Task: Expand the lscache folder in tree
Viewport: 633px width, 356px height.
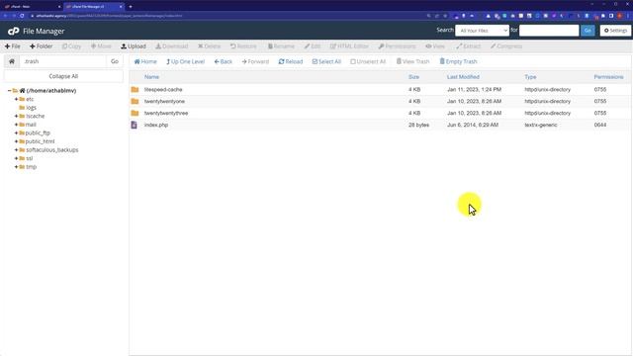Action: click(x=16, y=117)
